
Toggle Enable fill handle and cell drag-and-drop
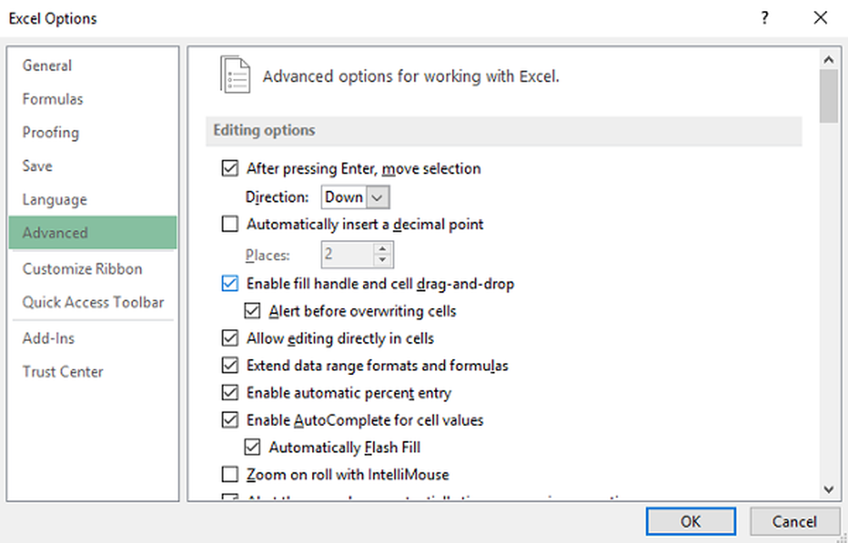click(x=230, y=283)
